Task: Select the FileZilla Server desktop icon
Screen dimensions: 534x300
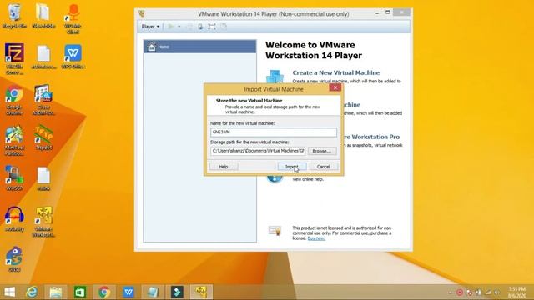Action: point(14,59)
